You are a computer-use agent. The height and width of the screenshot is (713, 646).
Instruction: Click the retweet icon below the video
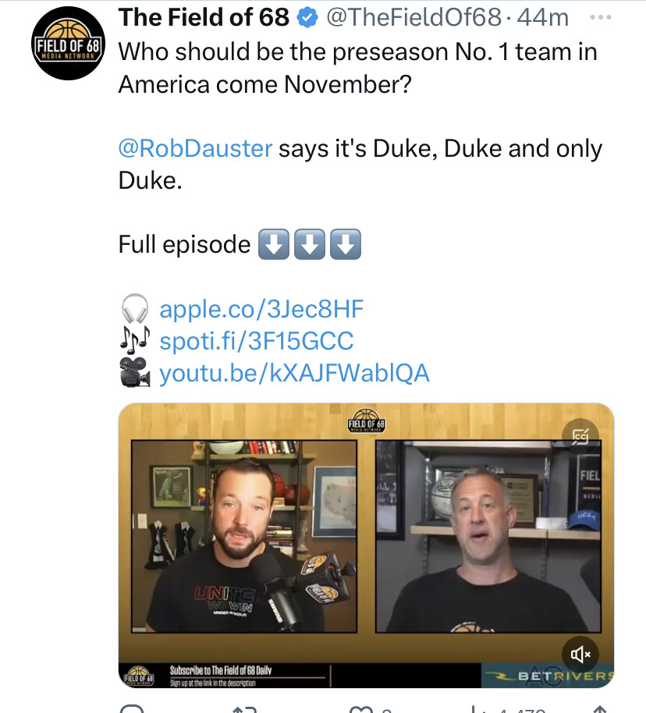point(244,708)
